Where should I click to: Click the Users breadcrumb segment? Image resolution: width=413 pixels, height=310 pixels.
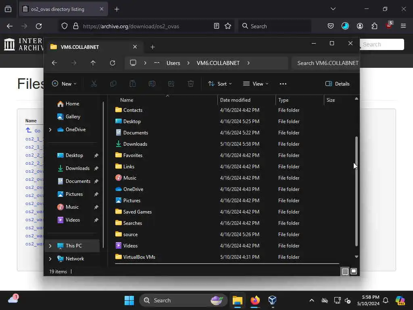(173, 63)
